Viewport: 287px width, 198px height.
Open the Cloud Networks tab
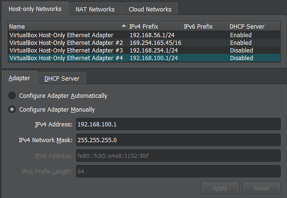150,9
